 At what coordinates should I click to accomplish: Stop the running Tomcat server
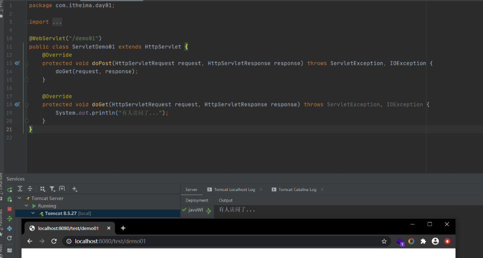click(9, 209)
